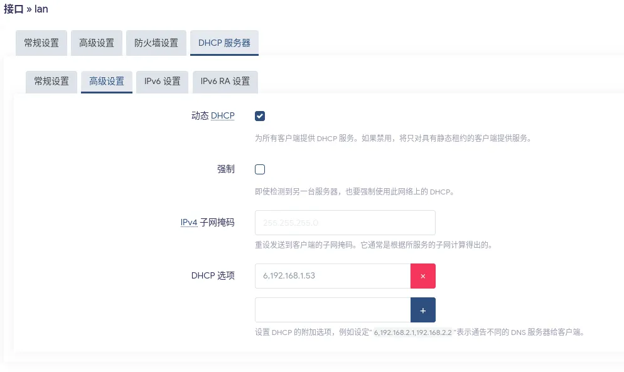Click the IPv4 abbreviation in subnet mask label
This screenshot has width=624, height=372.
pyautogui.click(x=189, y=223)
